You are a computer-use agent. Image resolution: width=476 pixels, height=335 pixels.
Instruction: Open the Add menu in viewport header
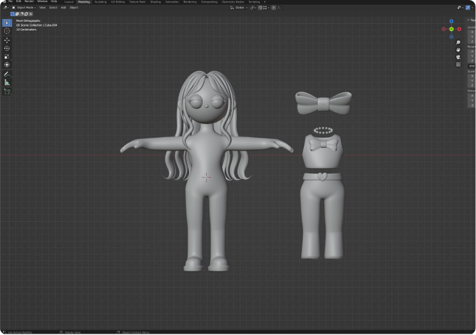[64, 7]
